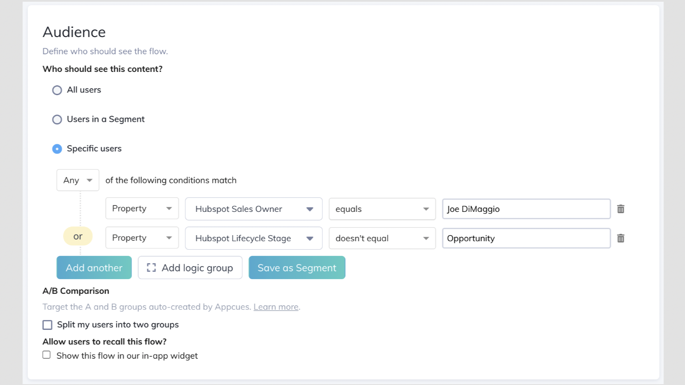Select the All users radio button

click(x=57, y=90)
